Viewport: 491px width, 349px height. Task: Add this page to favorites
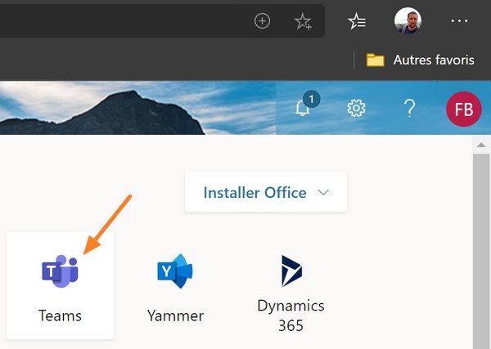tap(303, 21)
